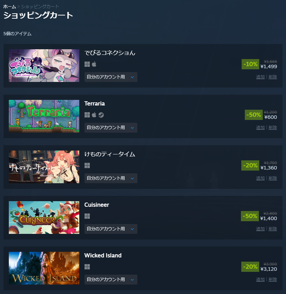
Task: Open the account dropdown for でびるコネクション
Action: tap(111, 77)
